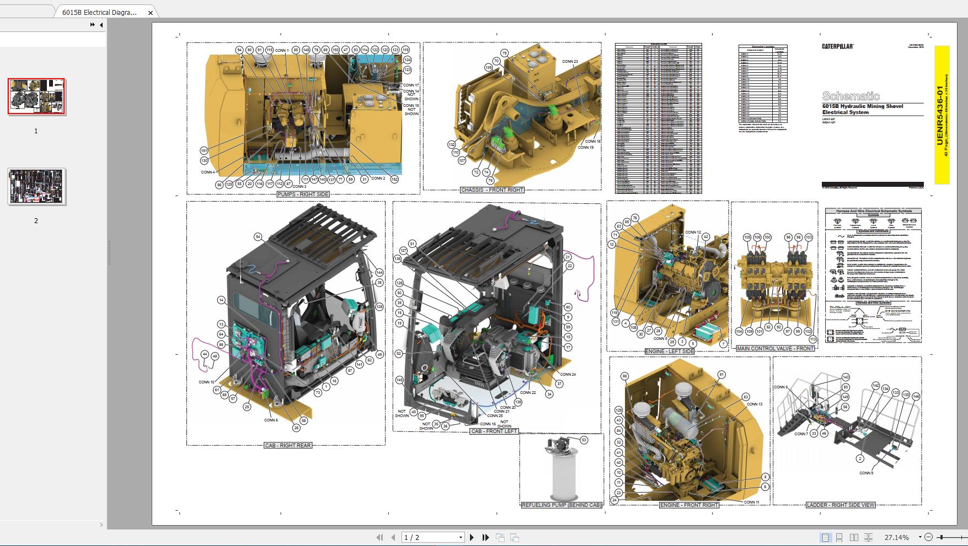The image size is (968, 546).
Task: Jump to the last page
Action: (x=485, y=537)
